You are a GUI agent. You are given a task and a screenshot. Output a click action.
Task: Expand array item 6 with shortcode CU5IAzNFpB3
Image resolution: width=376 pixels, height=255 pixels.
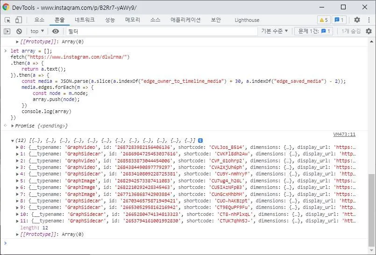pos(17,188)
